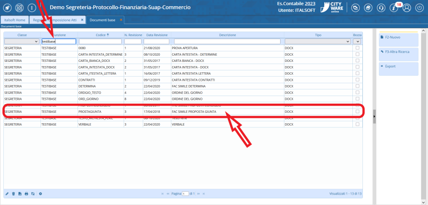Open the Classe filter dropdown
This screenshot has width=428, height=205.
(21, 41)
